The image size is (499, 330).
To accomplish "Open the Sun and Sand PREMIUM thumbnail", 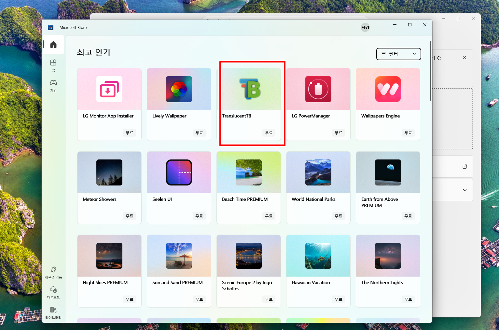I will [x=179, y=256].
